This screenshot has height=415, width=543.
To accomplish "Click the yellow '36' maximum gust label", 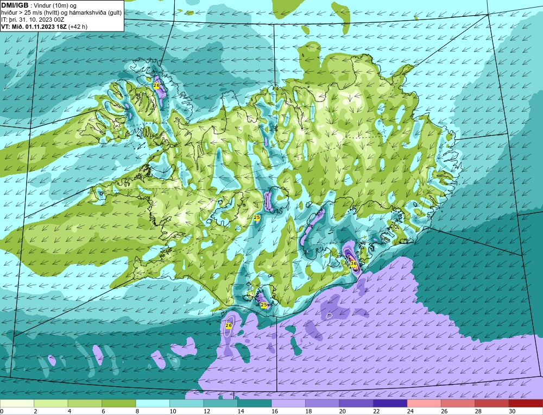I will 353,263.
